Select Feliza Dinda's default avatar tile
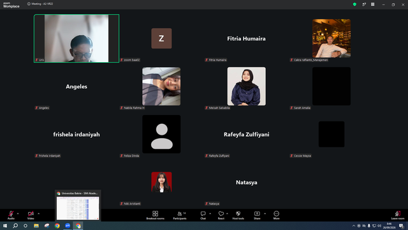 (x=161, y=134)
